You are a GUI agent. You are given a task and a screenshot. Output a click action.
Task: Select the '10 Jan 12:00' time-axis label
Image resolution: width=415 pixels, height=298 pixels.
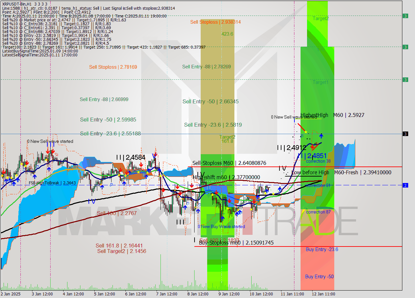(x=261, y=294)
